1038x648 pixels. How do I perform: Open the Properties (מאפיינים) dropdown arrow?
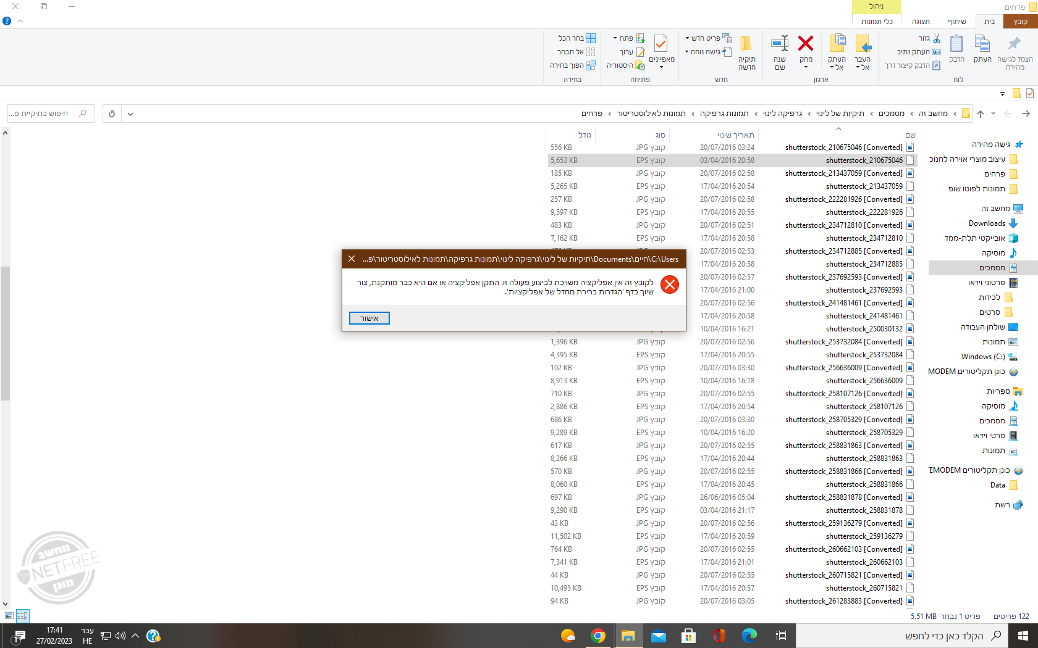[661, 67]
